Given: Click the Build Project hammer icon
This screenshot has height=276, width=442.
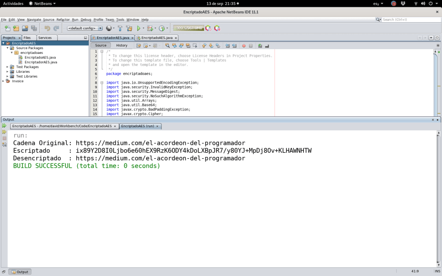Looking at the screenshot, I should 120,28.
